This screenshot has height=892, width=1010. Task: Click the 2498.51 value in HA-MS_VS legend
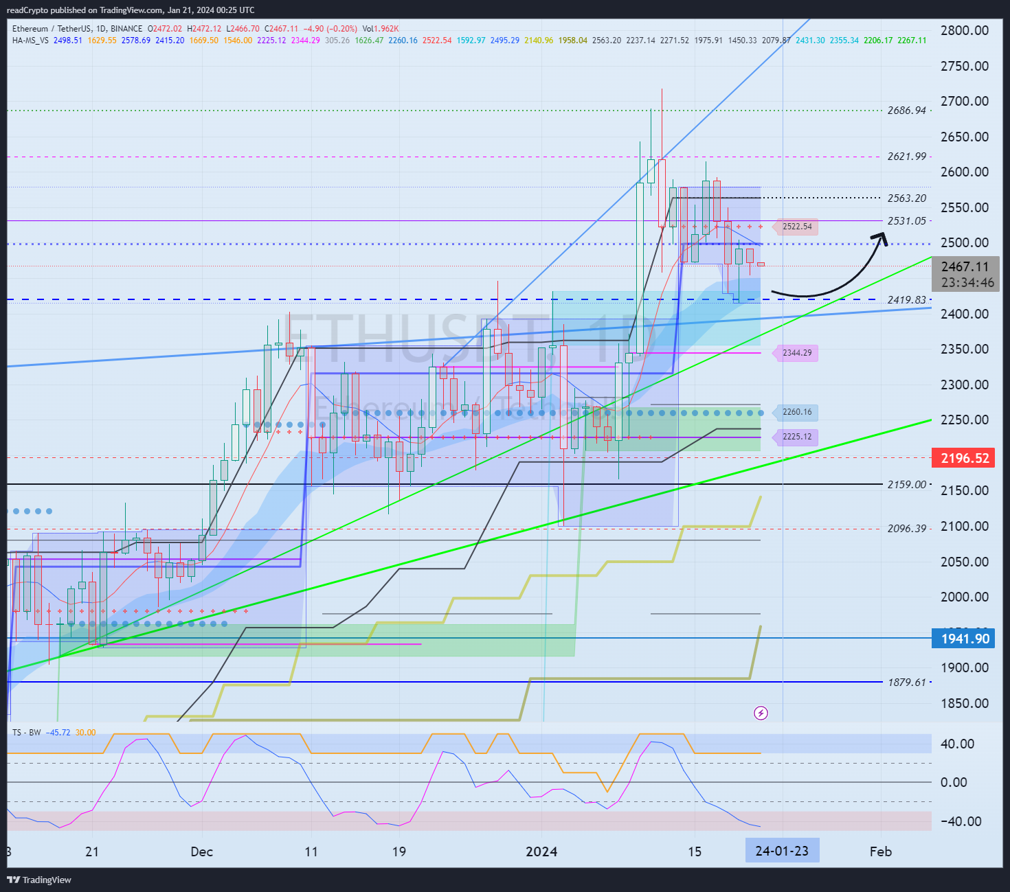[x=68, y=41]
